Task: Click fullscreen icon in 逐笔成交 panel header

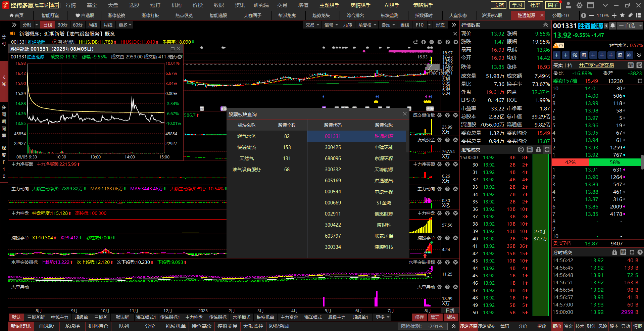Action: [547, 150]
